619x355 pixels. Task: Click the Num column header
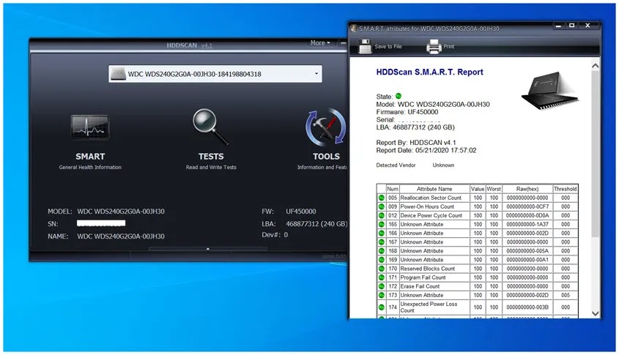coord(393,189)
